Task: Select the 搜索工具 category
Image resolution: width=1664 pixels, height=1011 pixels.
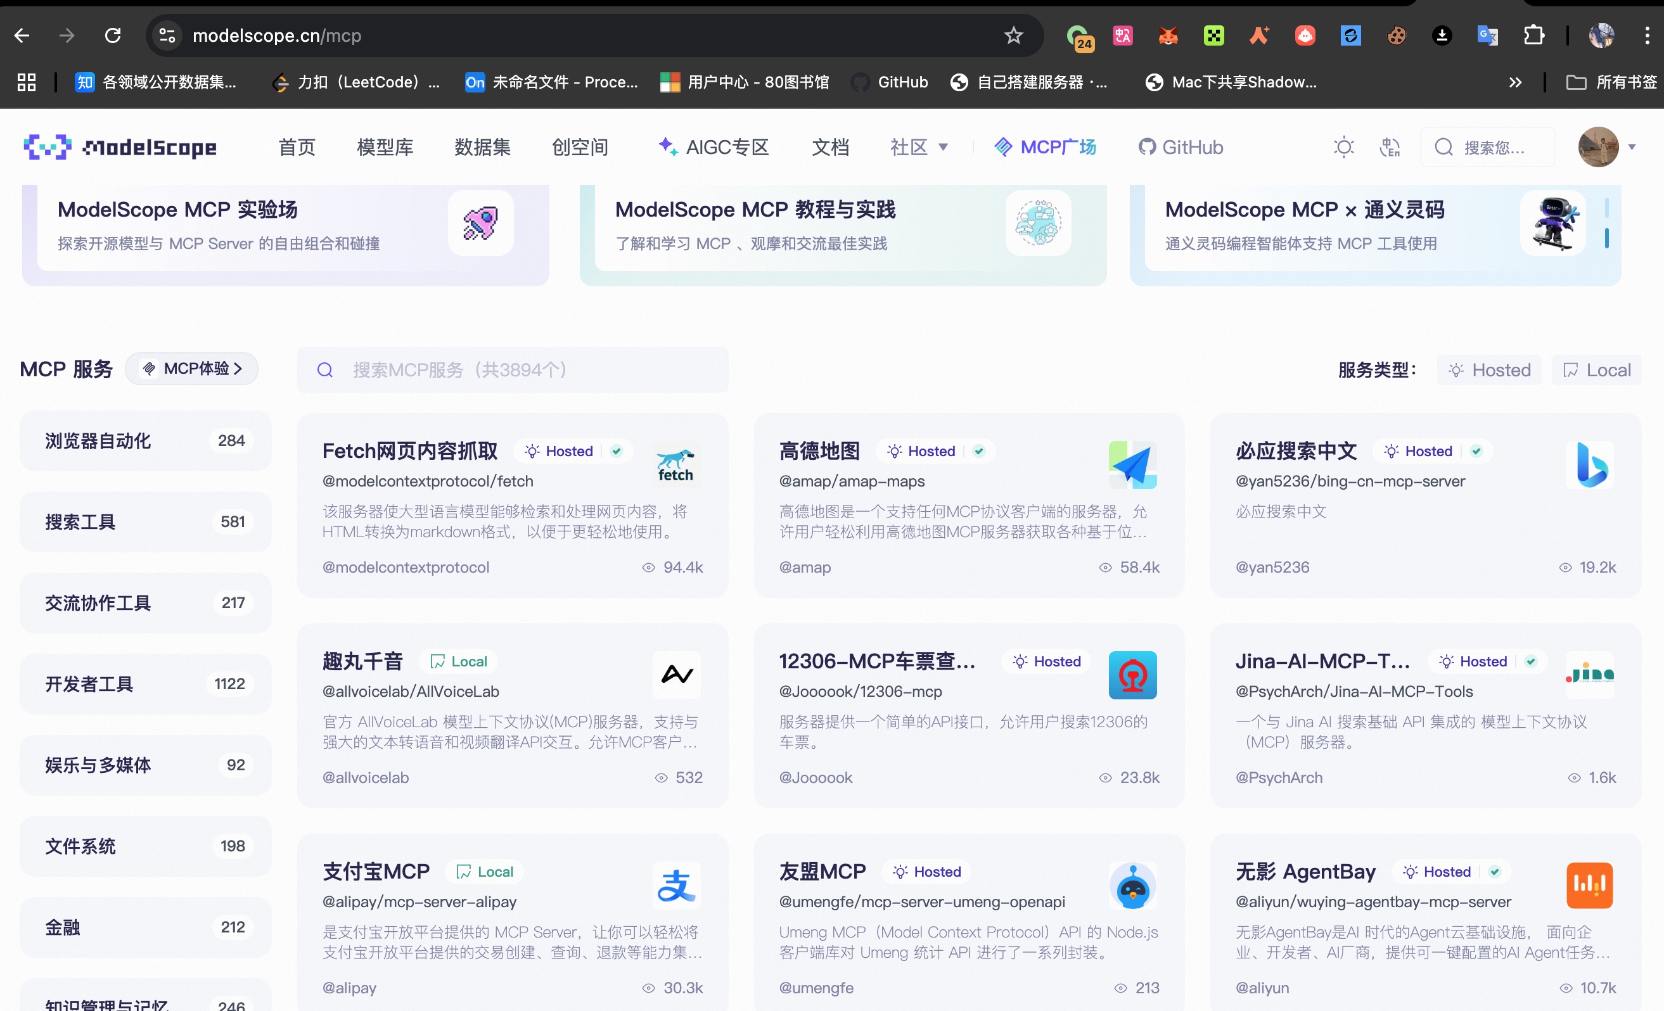Action: click(146, 522)
